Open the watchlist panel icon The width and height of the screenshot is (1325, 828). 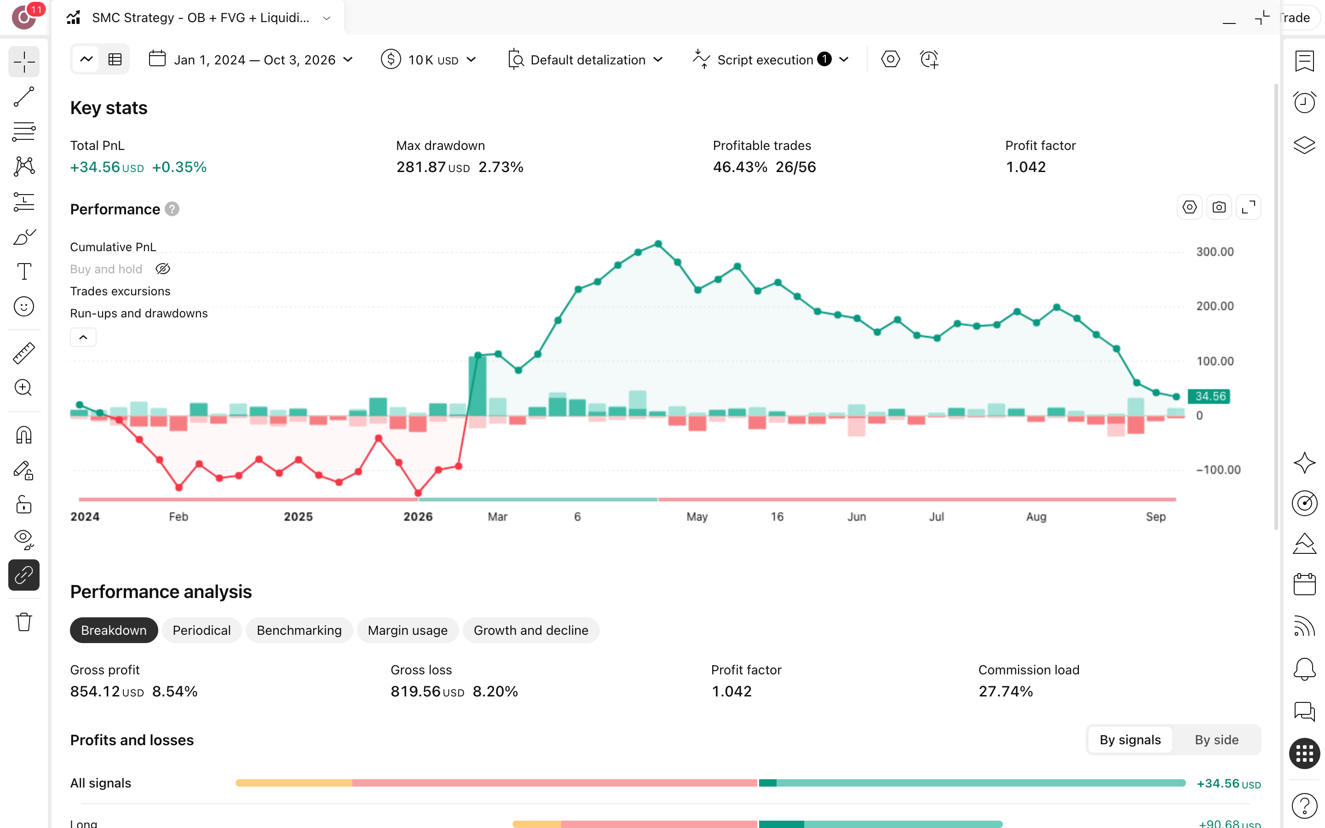pyautogui.click(x=1304, y=61)
